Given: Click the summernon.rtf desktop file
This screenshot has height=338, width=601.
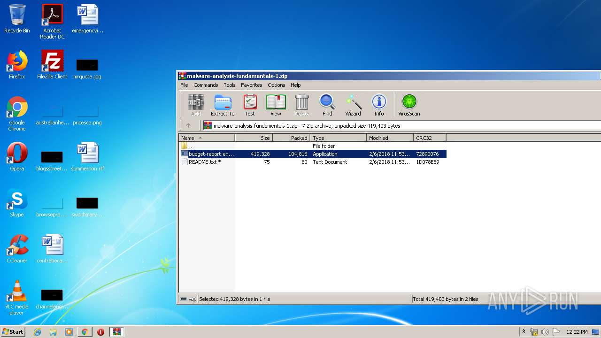Looking at the screenshot, I should coord(87,157).
